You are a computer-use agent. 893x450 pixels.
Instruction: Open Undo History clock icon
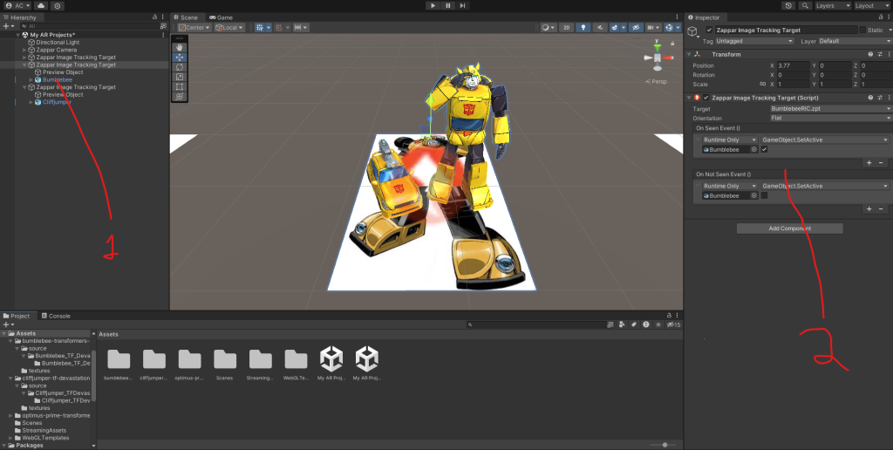coord(788,5)
